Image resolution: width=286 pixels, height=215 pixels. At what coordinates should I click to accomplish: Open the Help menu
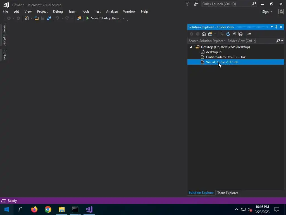pos(144,11)
